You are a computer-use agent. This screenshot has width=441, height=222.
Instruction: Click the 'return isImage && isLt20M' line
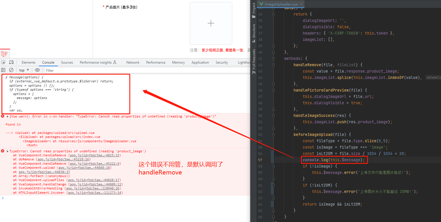tap(332, 204)
